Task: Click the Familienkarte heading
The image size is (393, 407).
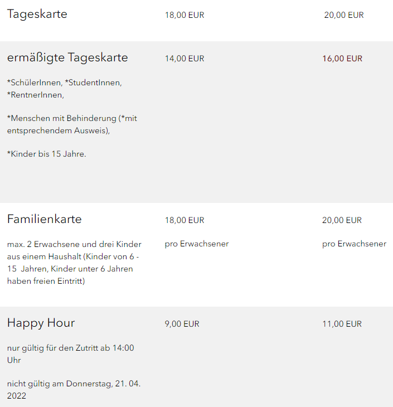Action: 45,220
